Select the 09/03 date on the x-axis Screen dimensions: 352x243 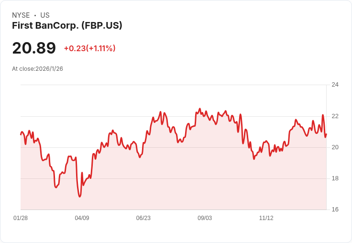pos(205,218)
